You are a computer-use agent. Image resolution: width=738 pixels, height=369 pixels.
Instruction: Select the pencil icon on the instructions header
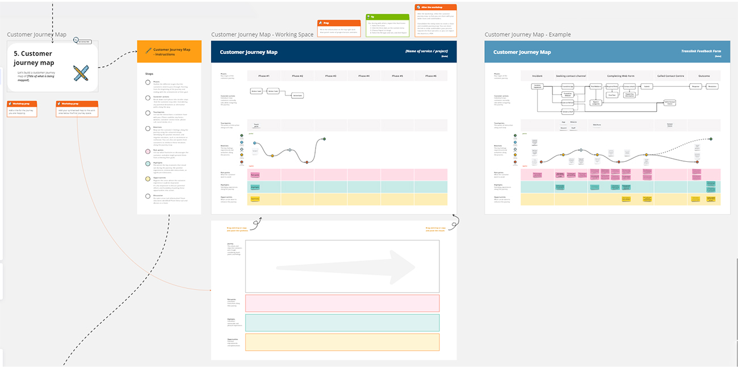(147, 51)
